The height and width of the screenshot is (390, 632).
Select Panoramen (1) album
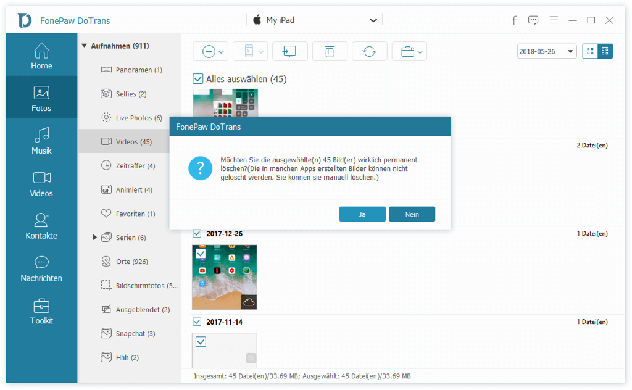(130, 70)
